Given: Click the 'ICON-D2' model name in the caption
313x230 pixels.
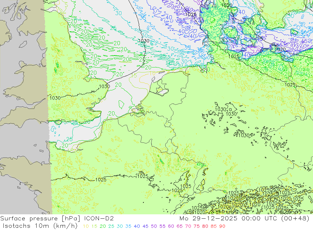Looking at the screenshot, I should coord(99,218).
